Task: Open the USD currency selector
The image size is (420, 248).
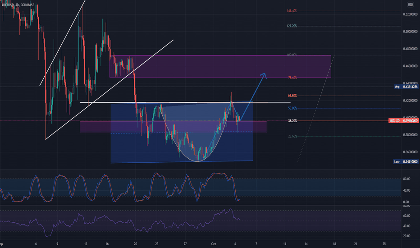Action: pos(411,5)
